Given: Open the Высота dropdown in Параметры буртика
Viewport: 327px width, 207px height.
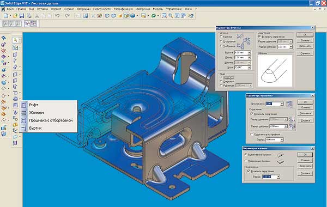Looking at the screenshot, I should [x=249, y=52].
